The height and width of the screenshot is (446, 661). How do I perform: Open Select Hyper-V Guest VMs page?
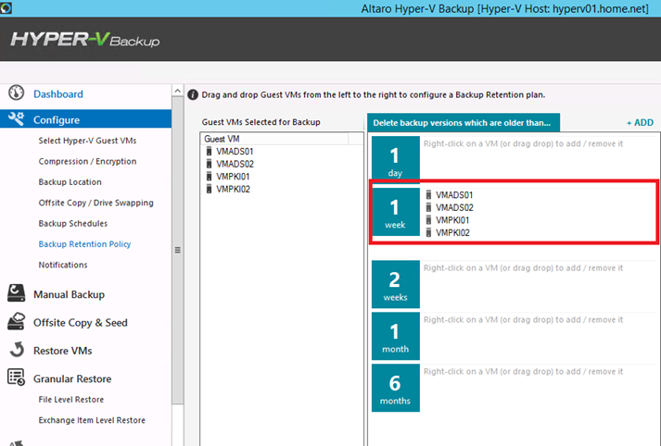pyautogui.click(x=87, y=141)
